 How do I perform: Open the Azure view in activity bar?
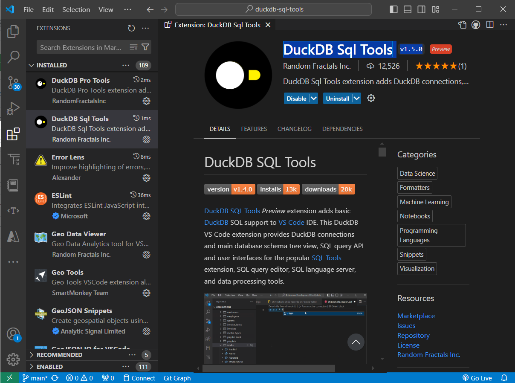coord(13,236)
